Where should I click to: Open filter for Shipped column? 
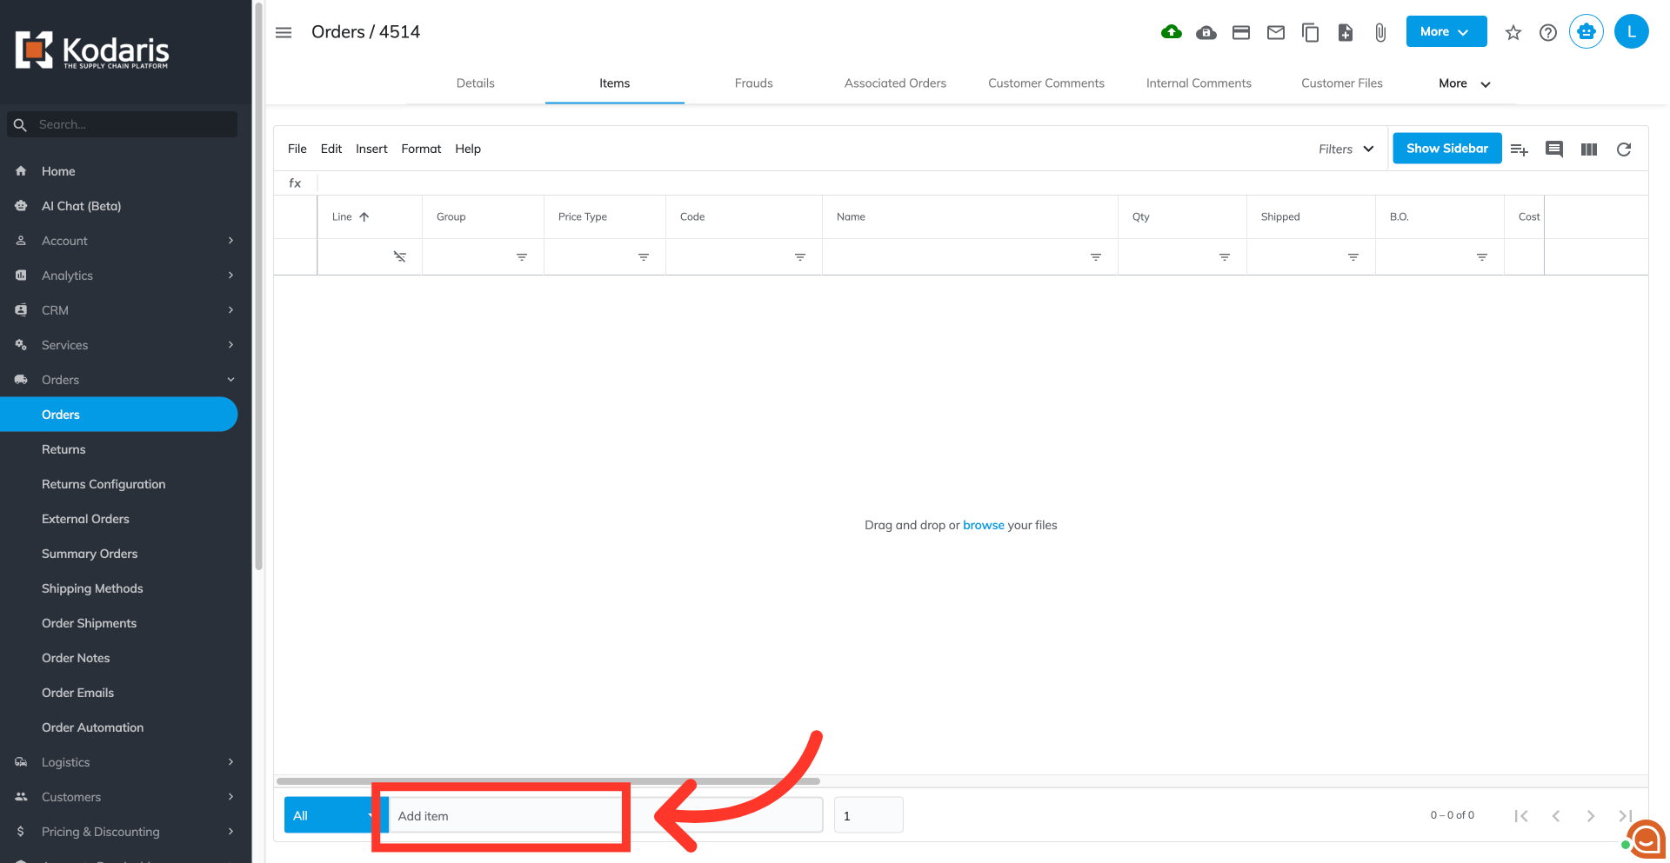[1353, 257]
